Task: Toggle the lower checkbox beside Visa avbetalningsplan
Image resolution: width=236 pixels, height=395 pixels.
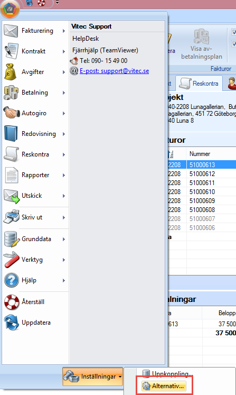Action: pyautogui.click(x=233, y=43)
